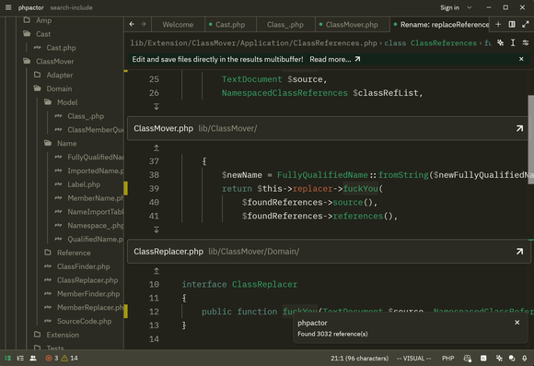Expand excerpt upward above line 37
Image resolution: width=534 pixels, height=366 pixels.
156,148
